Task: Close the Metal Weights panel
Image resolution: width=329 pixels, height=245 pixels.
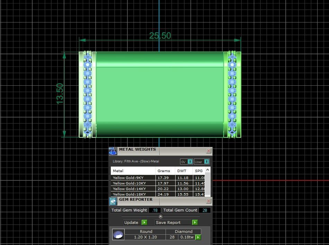Action: click(x=208, y=151)
